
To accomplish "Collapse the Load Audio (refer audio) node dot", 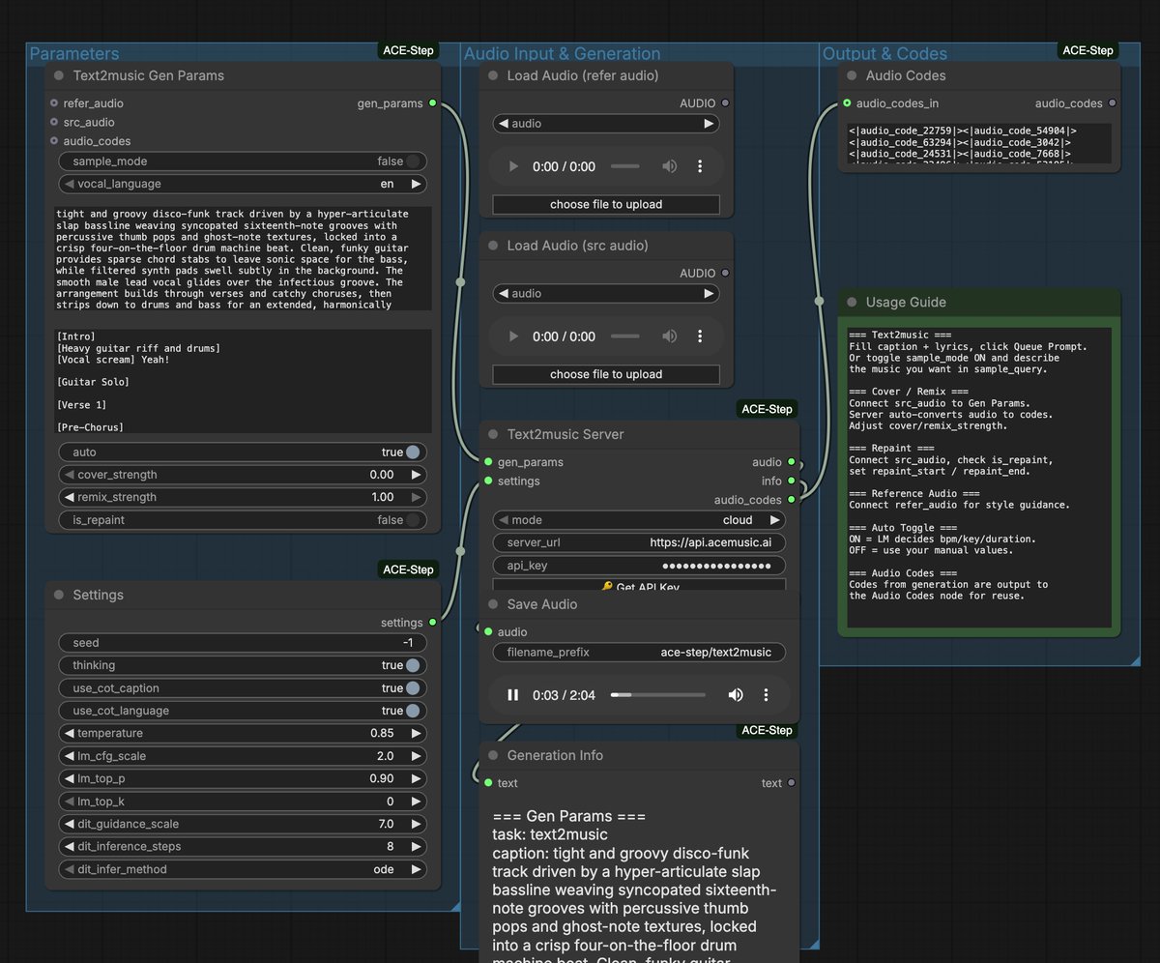I will [x=493, y=75].
